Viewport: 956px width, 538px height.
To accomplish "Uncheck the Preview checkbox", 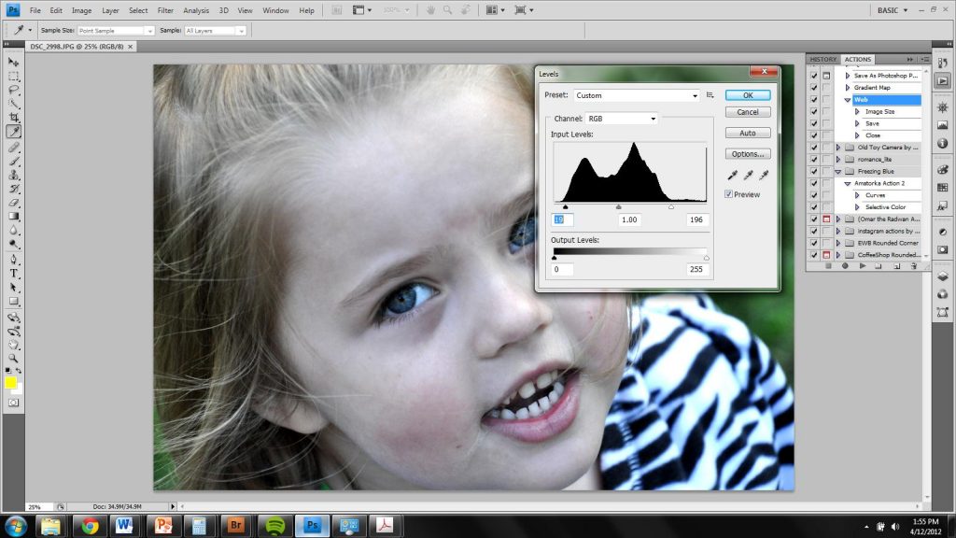I will [729, 194].
